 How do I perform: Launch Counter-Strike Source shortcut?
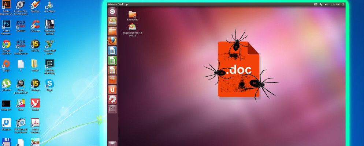tap(21, 7)
